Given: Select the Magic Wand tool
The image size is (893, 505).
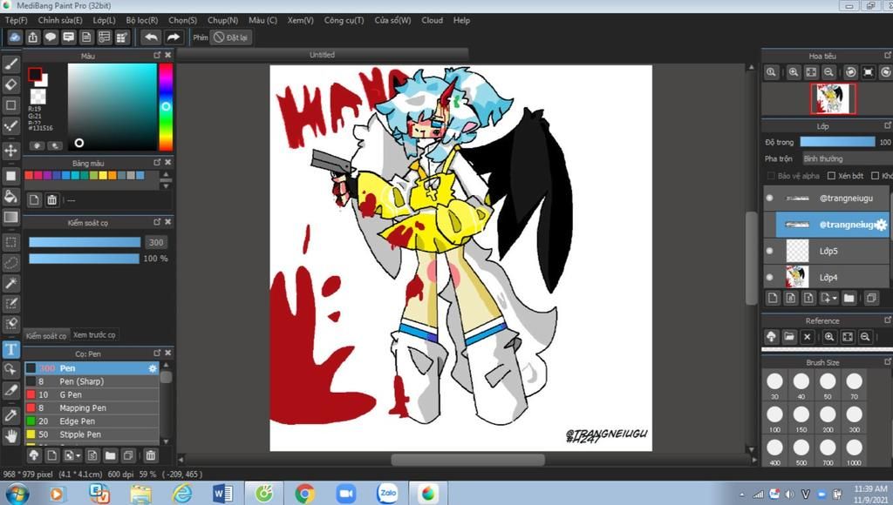Looking at the screenshot, I should pos(10,283).
